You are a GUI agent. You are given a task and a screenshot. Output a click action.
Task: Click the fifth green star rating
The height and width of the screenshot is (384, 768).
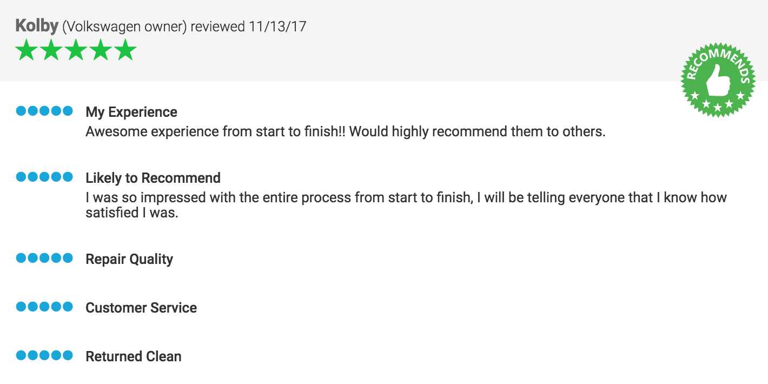[x=125, y=50]
